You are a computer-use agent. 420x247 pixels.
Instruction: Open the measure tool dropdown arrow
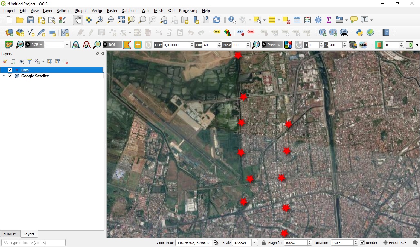[x=347, y=20]
